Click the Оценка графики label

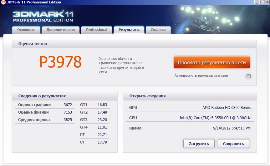point(34,105)
